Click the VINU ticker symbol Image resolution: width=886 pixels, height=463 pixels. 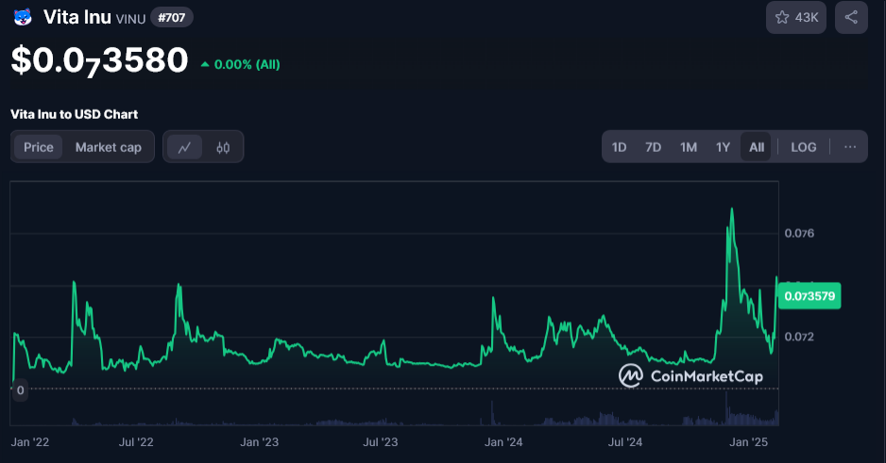tap(130, 19)
